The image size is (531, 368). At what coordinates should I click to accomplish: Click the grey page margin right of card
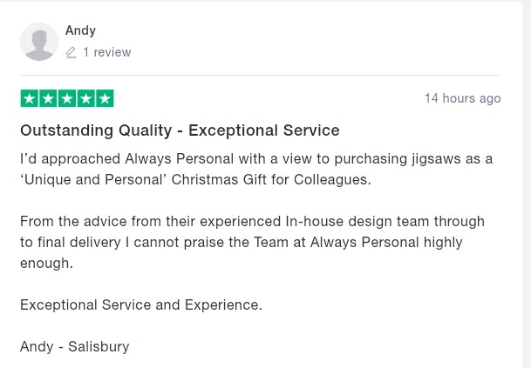tap(527, 184)
